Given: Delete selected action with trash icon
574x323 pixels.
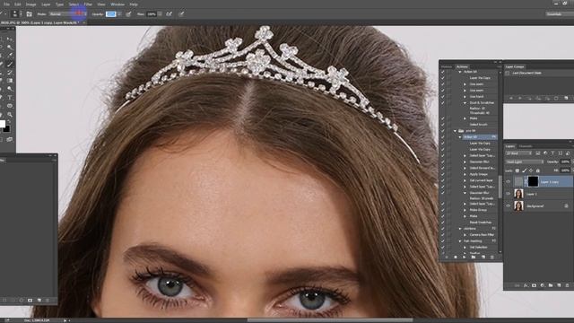Looking at the screenshot, I should pyautogui.click(x=492, y=258).
